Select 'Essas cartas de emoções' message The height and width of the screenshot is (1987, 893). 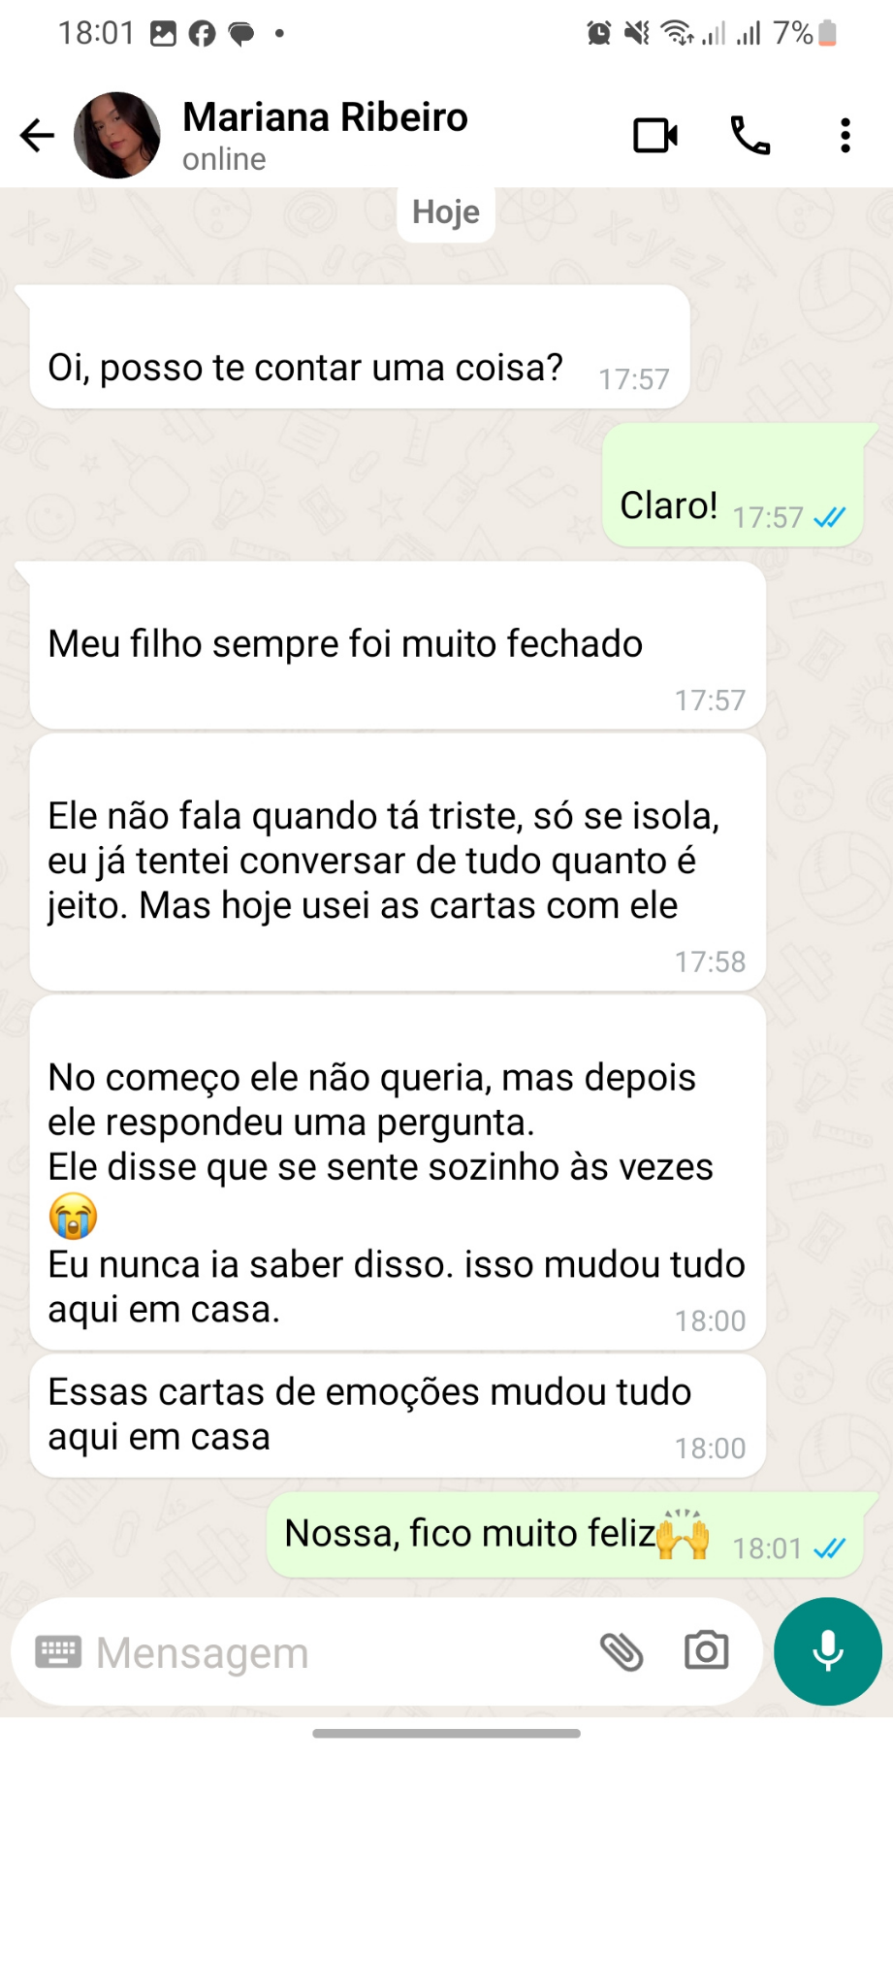pos(398,1416)
